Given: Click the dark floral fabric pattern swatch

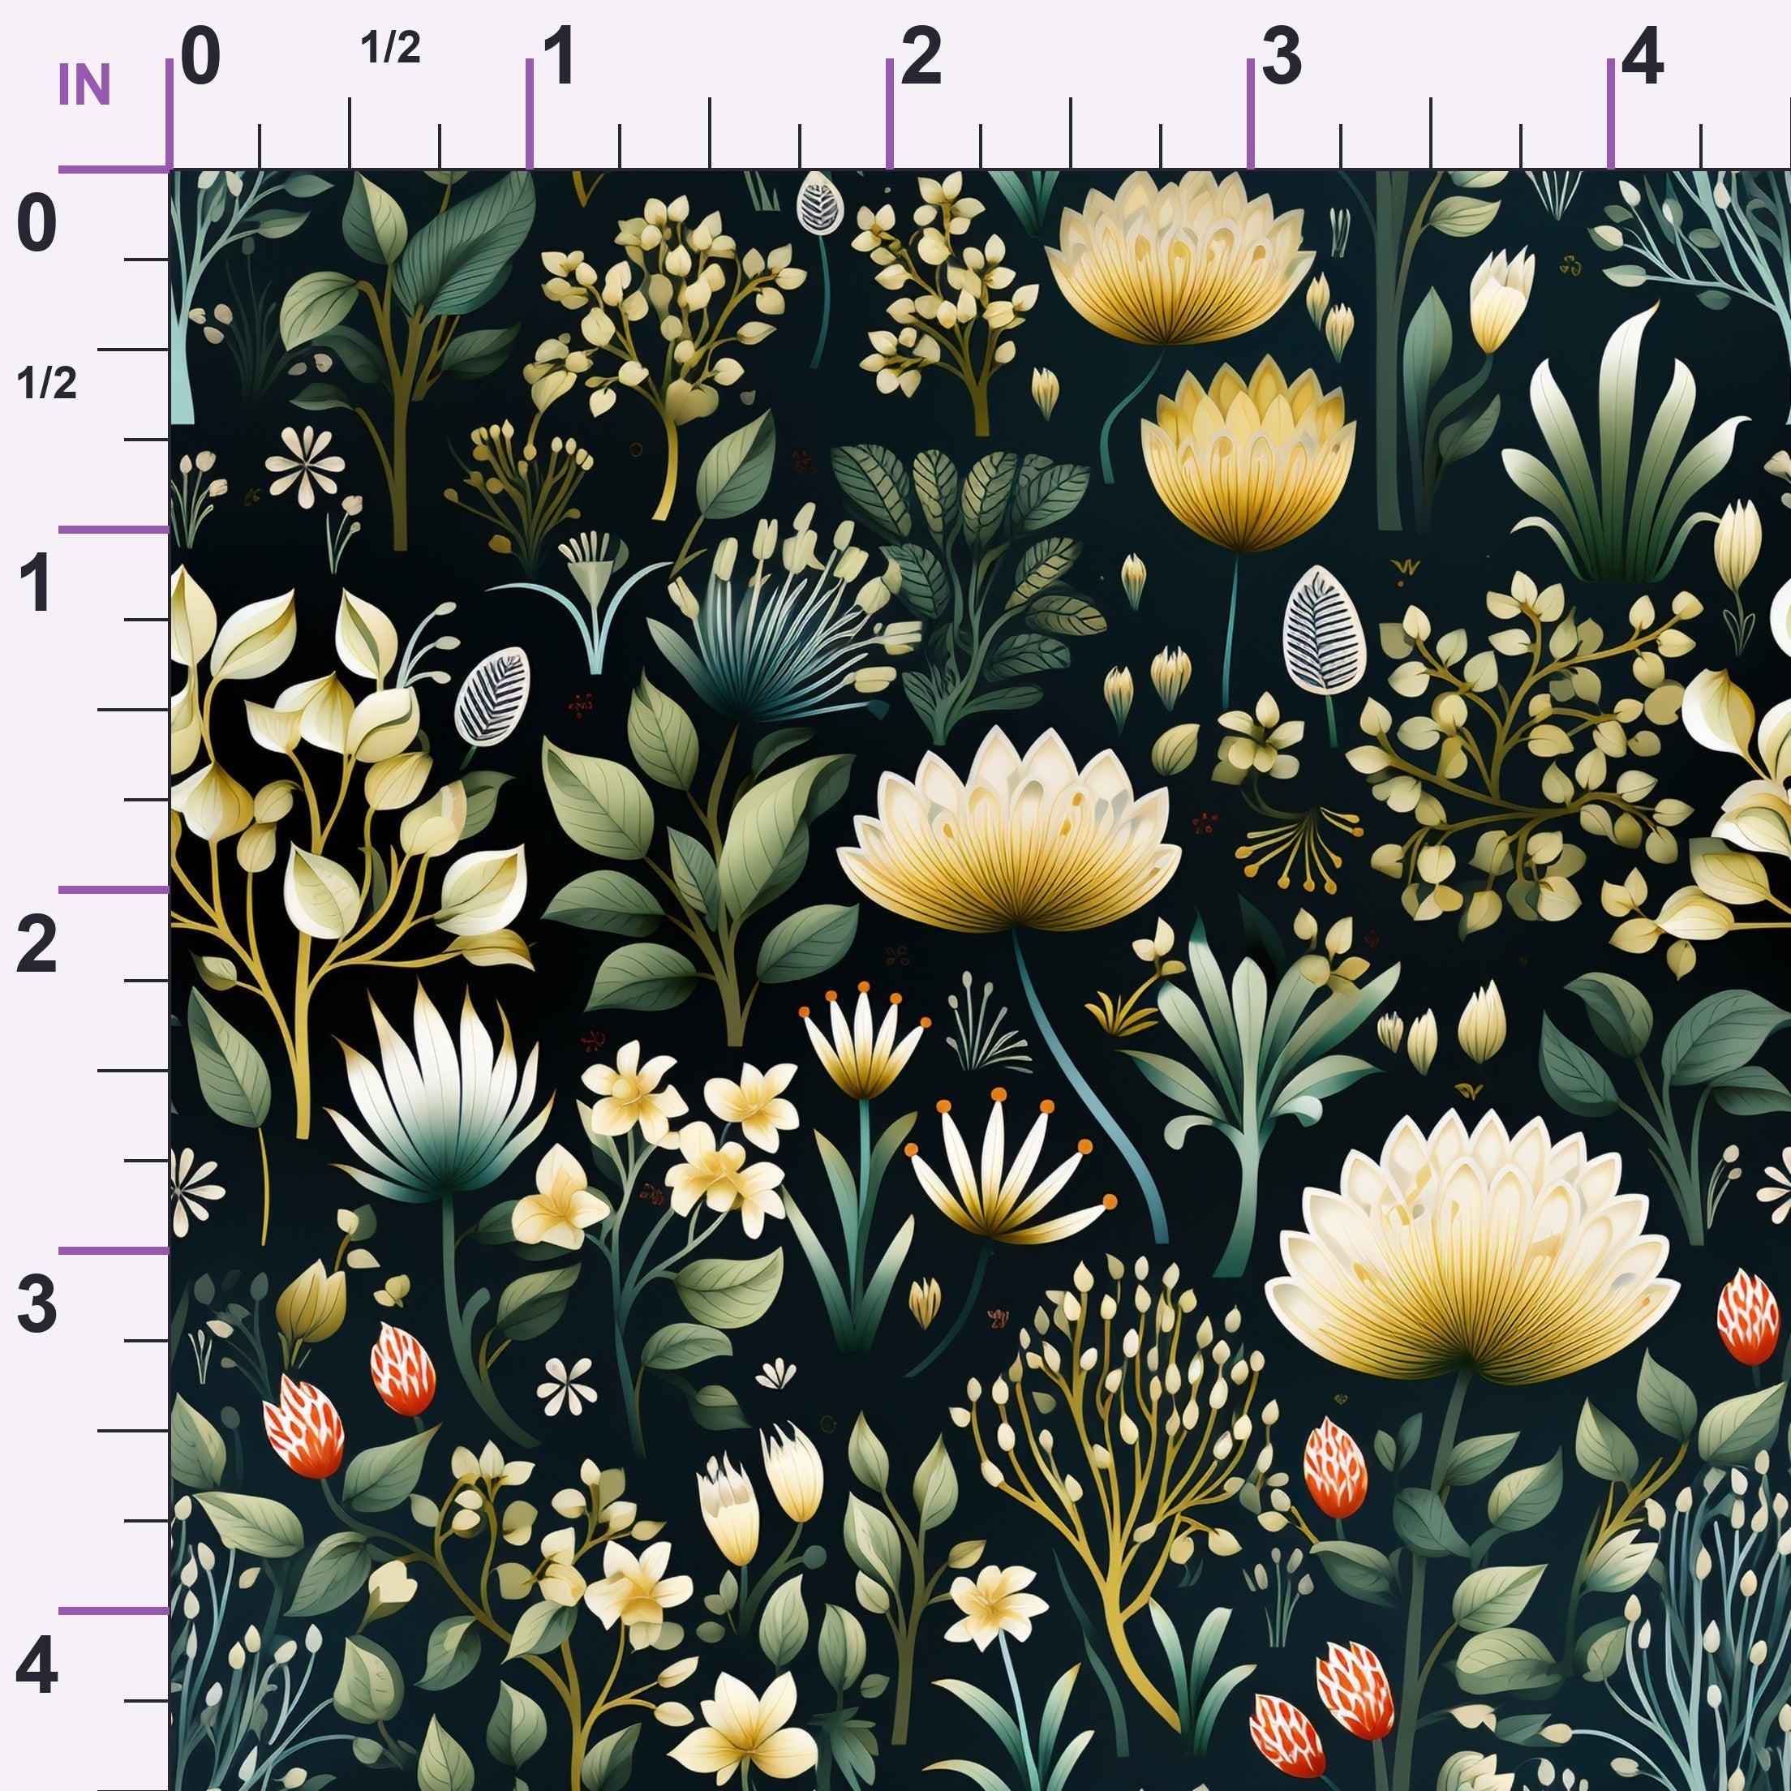Looking at the screenshot, I should [981, 981].
